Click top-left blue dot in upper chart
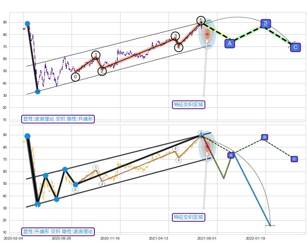This screenshot has width=308, height=243. [27, 24]
